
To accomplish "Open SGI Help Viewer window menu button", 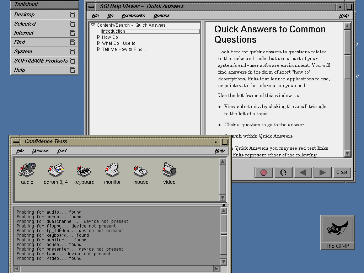I will point(91,6).
